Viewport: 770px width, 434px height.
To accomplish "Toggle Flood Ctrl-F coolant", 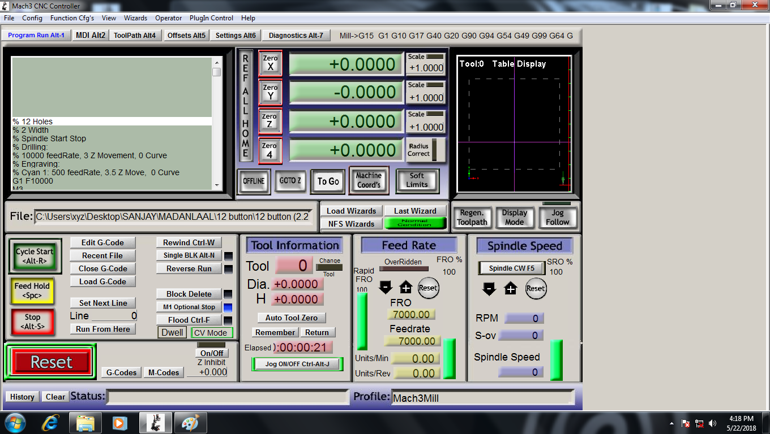I will (x=189, y=320).
